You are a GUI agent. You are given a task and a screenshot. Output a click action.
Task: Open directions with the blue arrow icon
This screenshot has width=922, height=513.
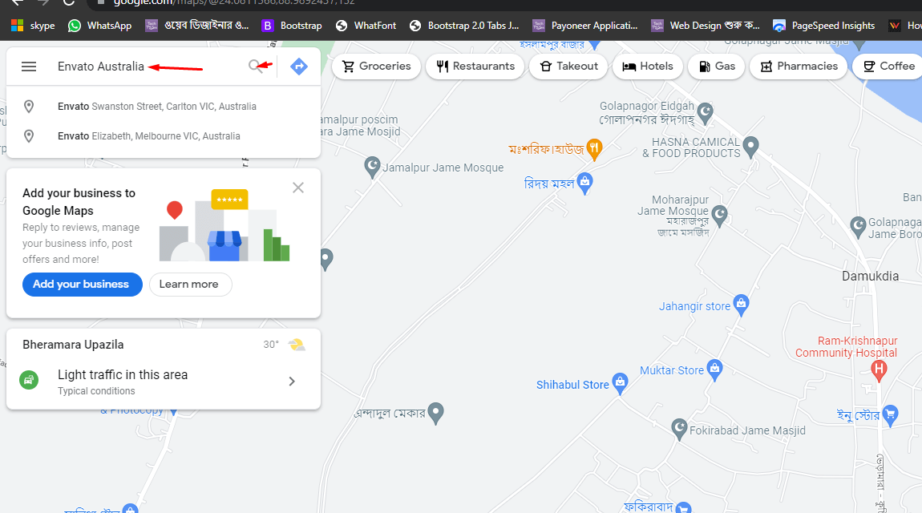click(x=299, y=67)
